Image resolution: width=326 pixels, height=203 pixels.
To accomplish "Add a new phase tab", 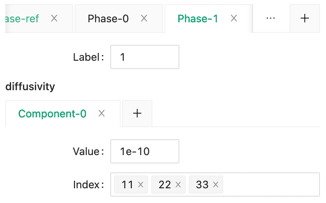I will coord(304,18).
